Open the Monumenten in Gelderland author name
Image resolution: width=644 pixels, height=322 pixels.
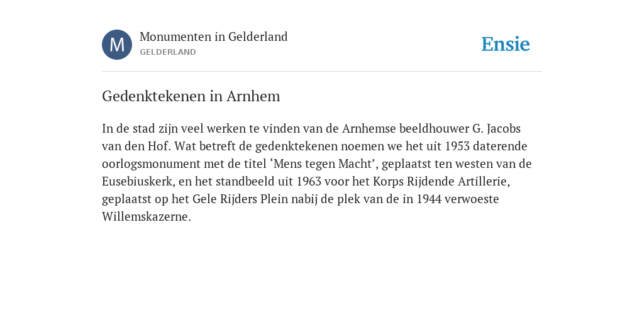tap(214, 36)
